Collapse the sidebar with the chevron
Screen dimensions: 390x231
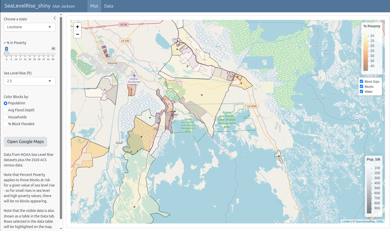tap(55, 18)
